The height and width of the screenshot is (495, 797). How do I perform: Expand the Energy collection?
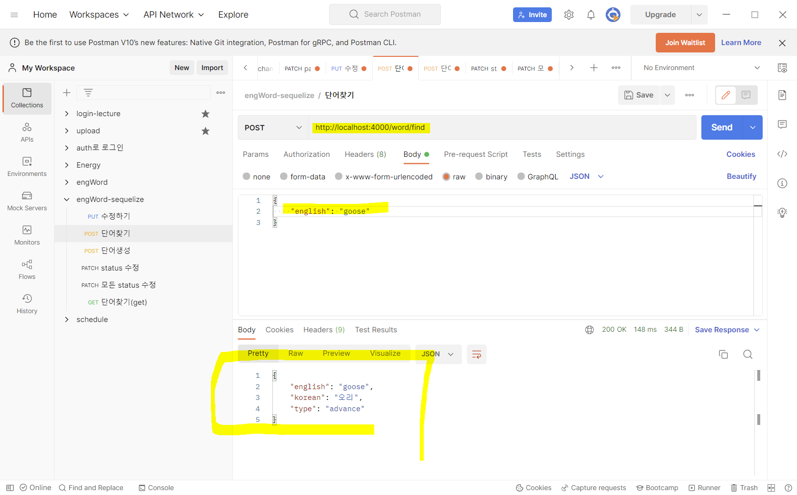click(67, 165)
